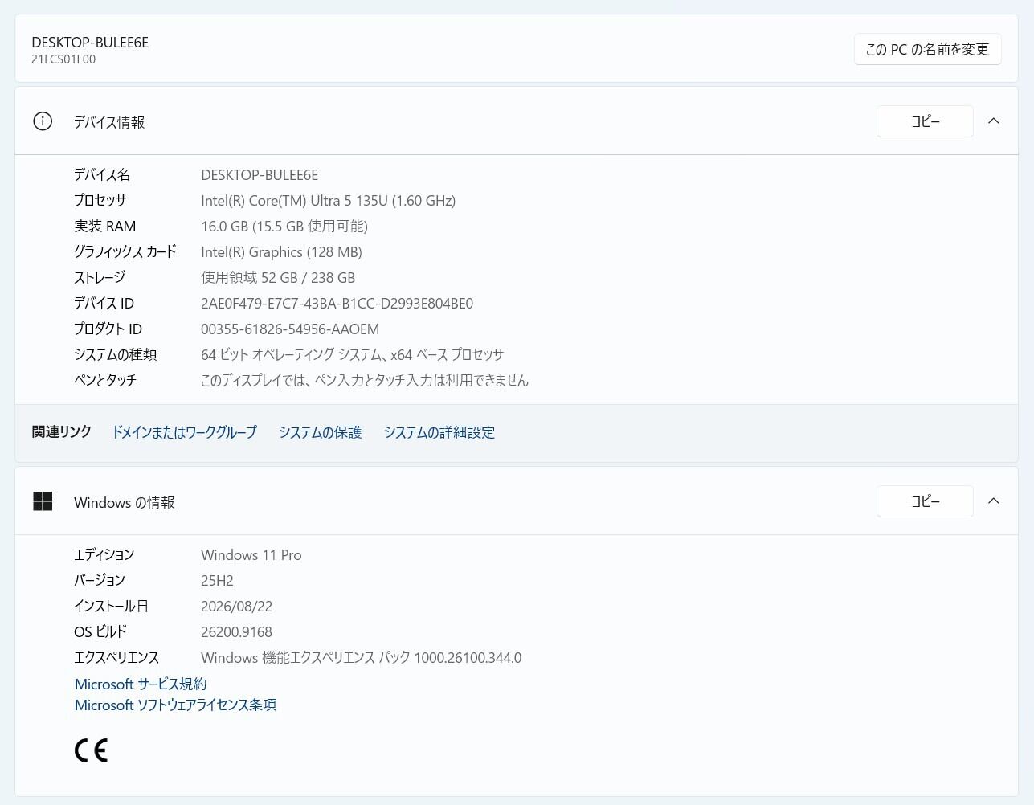The image size is (1034, 805).
Task: Copy Windows info with コピー button
Action: [x=925, y=501]
